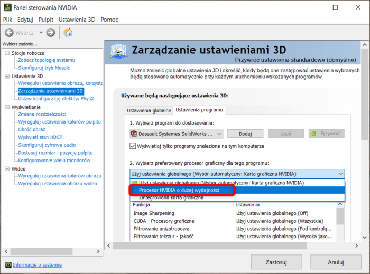This screenshot has width=370, height=274.
Task: Click left panel horizontal scrollbar right arrow
Action: click(x=98, y=251)
